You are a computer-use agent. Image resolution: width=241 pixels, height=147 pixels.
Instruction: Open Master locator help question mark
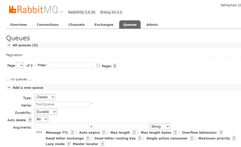tap(102, 144)
